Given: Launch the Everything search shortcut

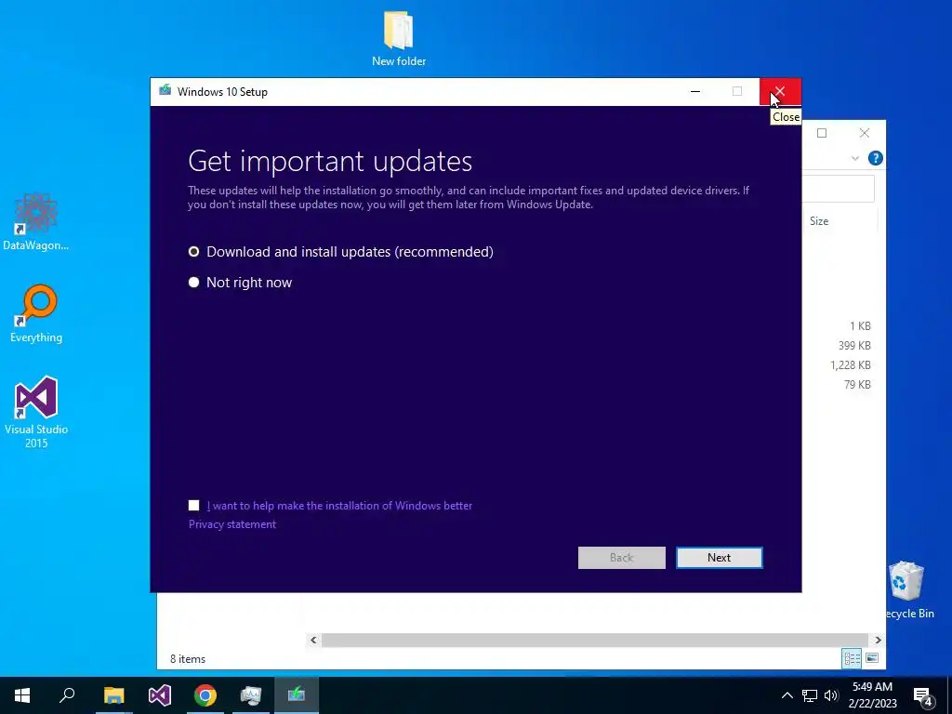Looking at the screenshot, I should (36, 313).
